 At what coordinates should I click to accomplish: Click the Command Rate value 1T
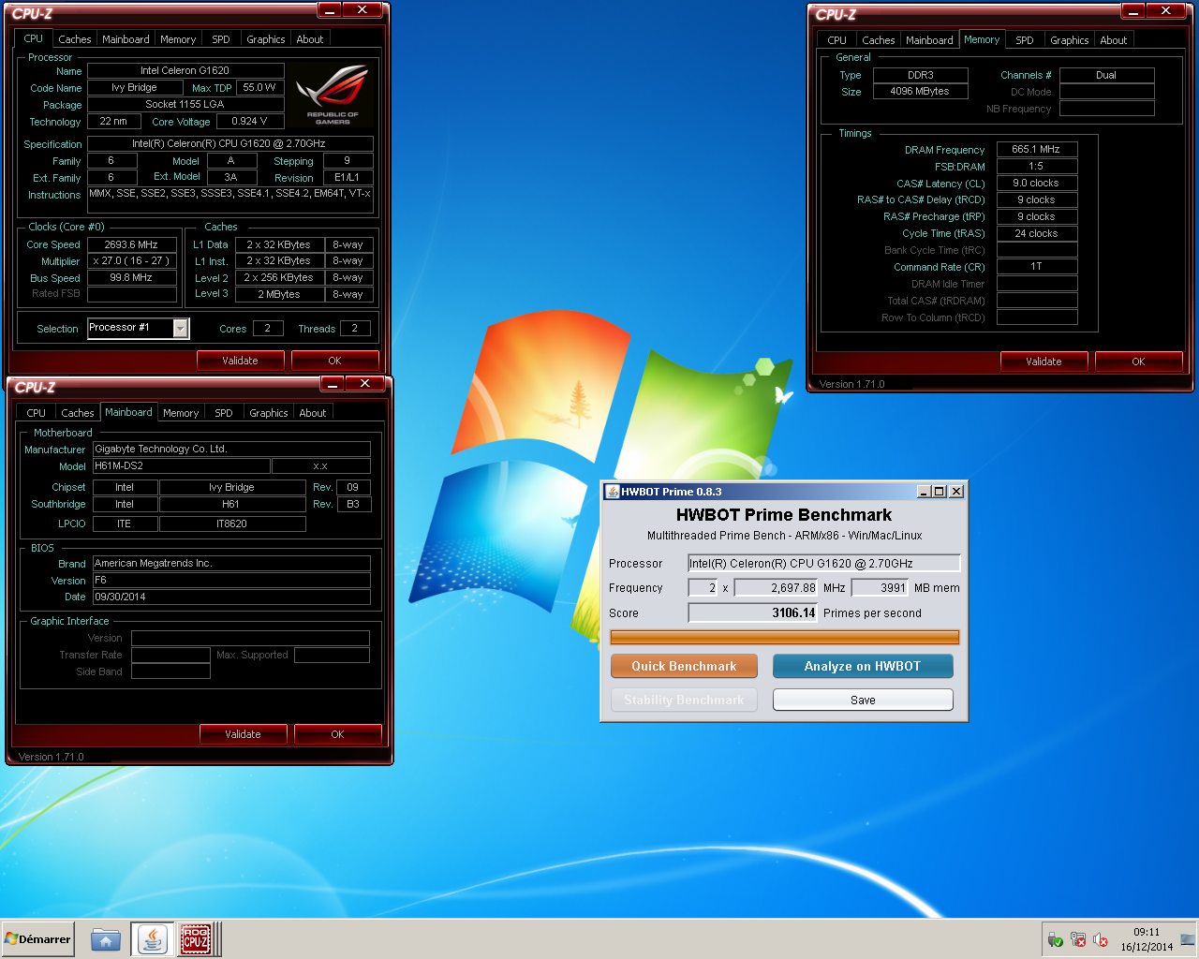tap(1037, 266)
